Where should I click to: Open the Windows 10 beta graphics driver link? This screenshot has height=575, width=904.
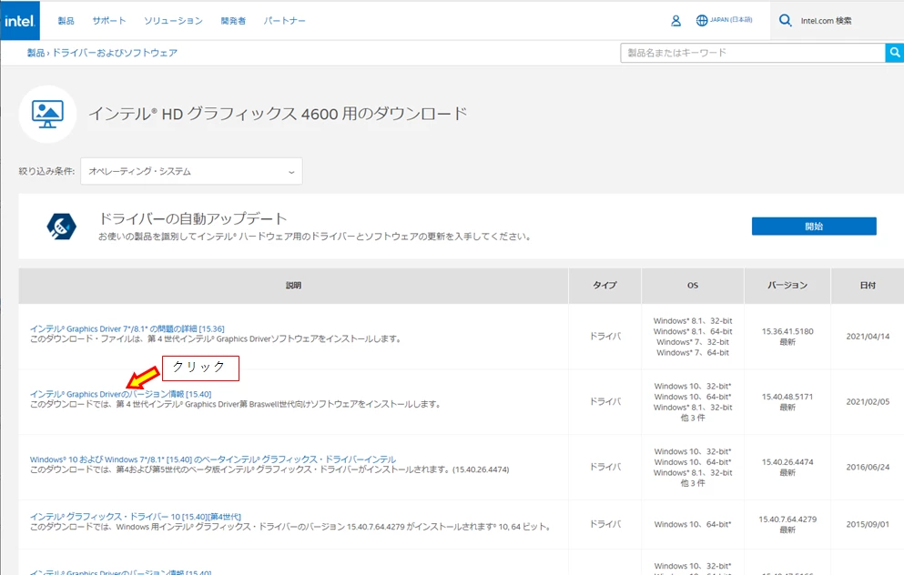213,459
